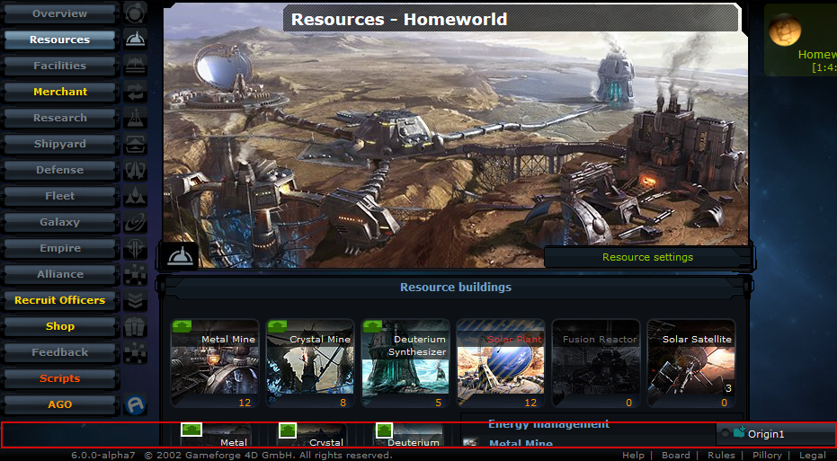Open the Resources menu
Screen dimensions: 837x461
click(59, 40)
